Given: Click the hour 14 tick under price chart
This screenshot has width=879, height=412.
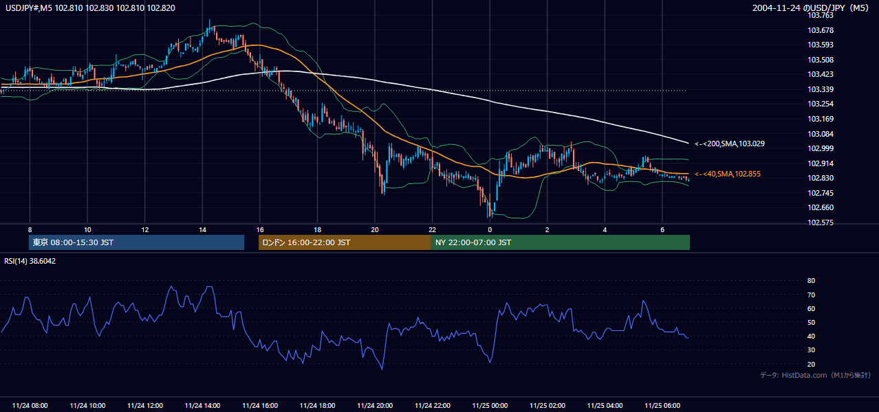Looking at the screenshot, I should pos(202,229).
